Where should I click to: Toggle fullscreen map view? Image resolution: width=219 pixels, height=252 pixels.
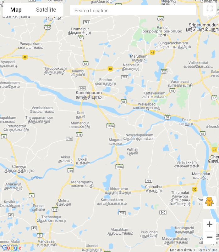tap(209, 9)
